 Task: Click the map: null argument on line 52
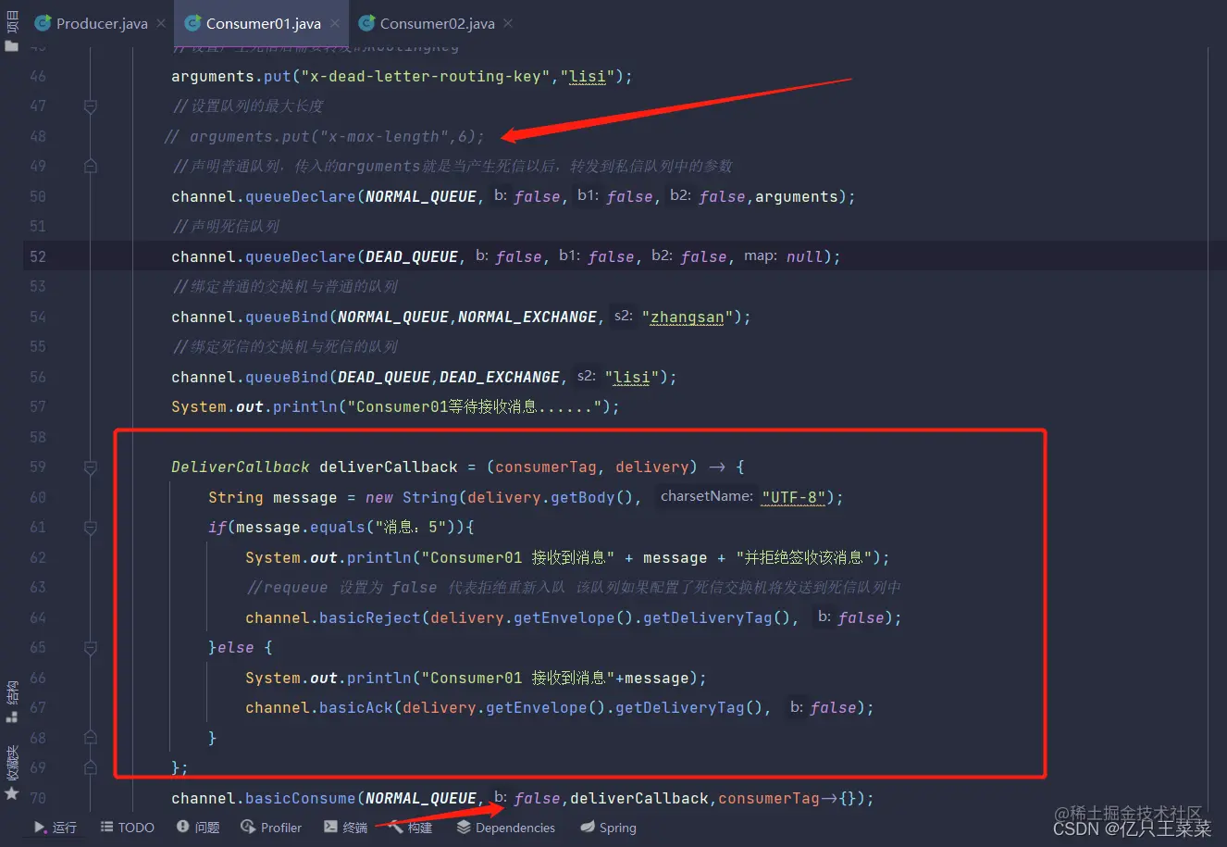coord(782,256)
